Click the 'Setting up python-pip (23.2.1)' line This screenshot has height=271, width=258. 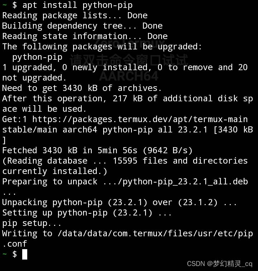click(87, 213)
